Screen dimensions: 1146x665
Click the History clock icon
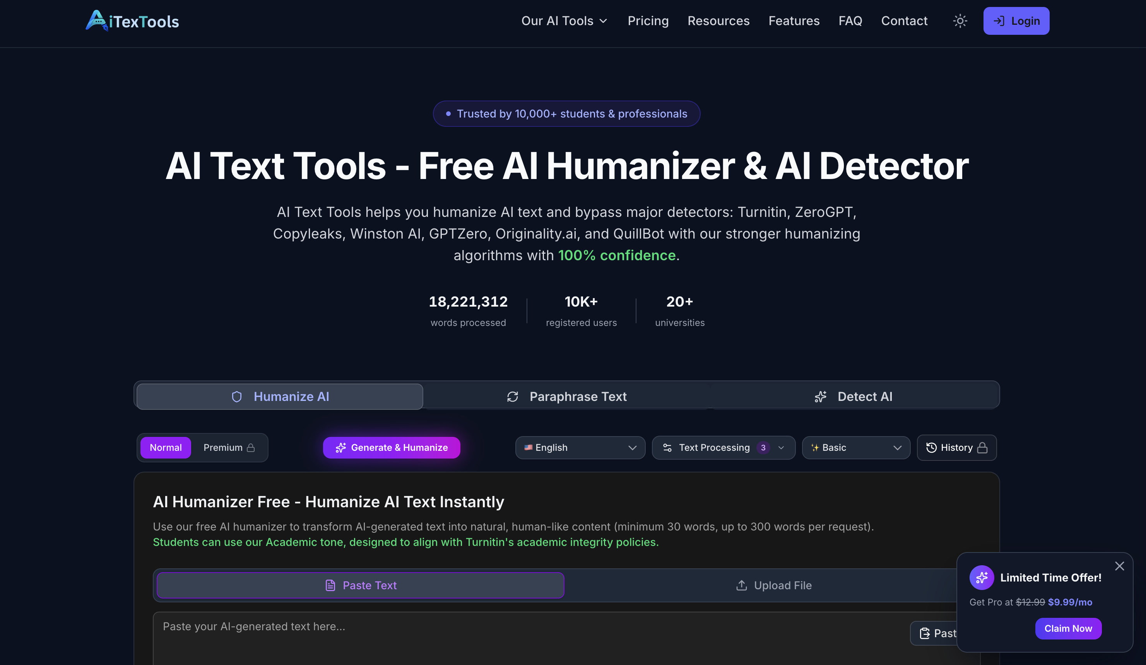pyautogui.click(x=931, y=448)
